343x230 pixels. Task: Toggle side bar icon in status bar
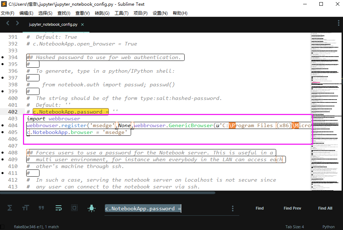2,227
